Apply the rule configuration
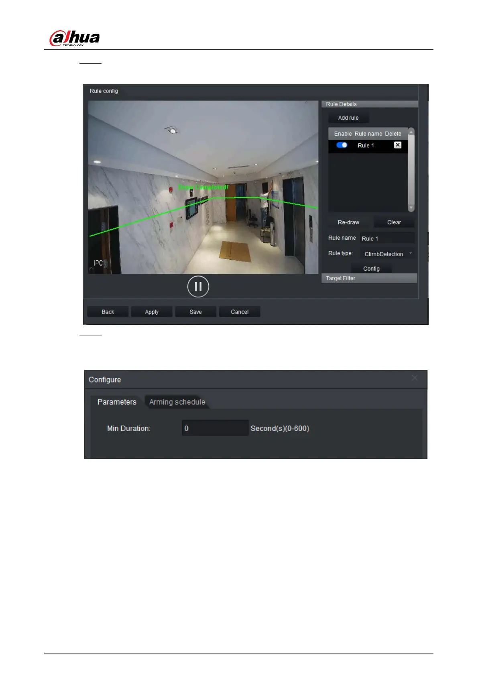 pyautogui.click(x=152, y=312)
